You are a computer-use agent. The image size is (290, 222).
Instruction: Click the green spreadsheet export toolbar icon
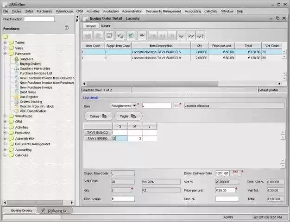[x=131, y=35]
